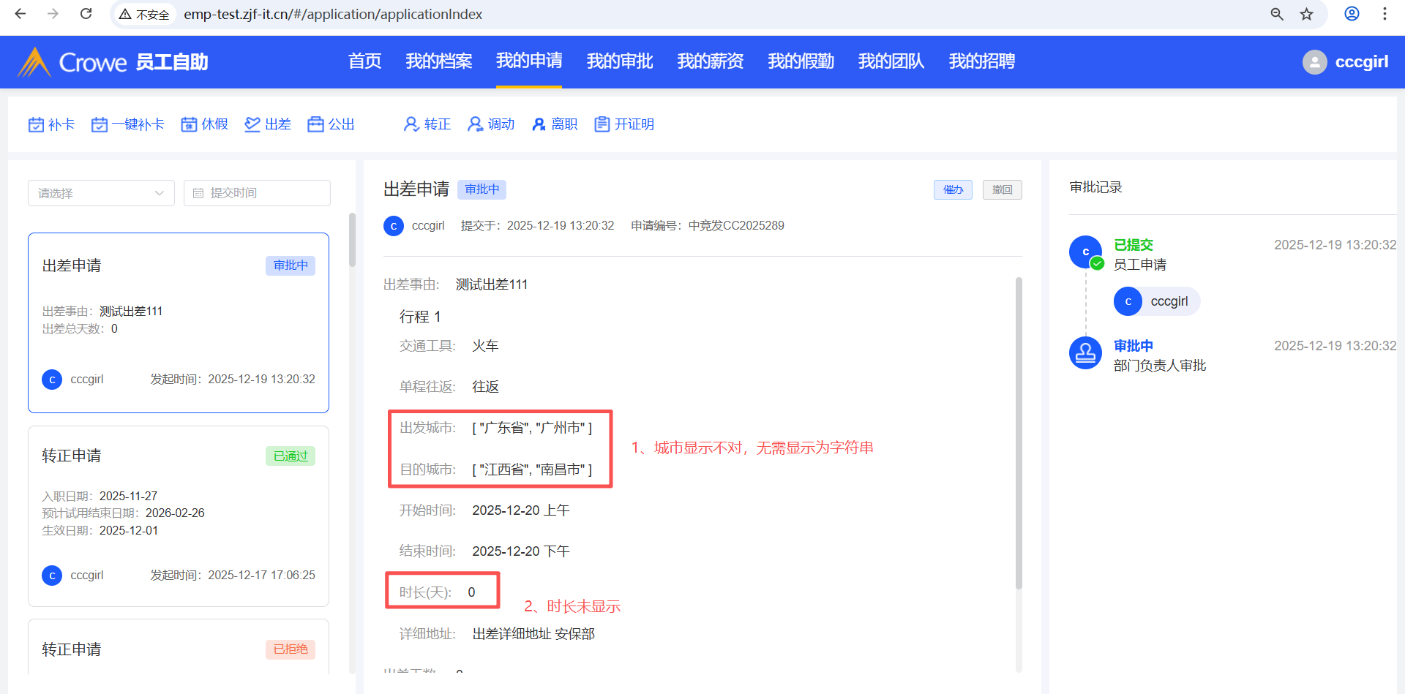Click the 出差 trip icon
This screenshot has width=1405, height=694.
pyautogui.click(x=252, y=125)
